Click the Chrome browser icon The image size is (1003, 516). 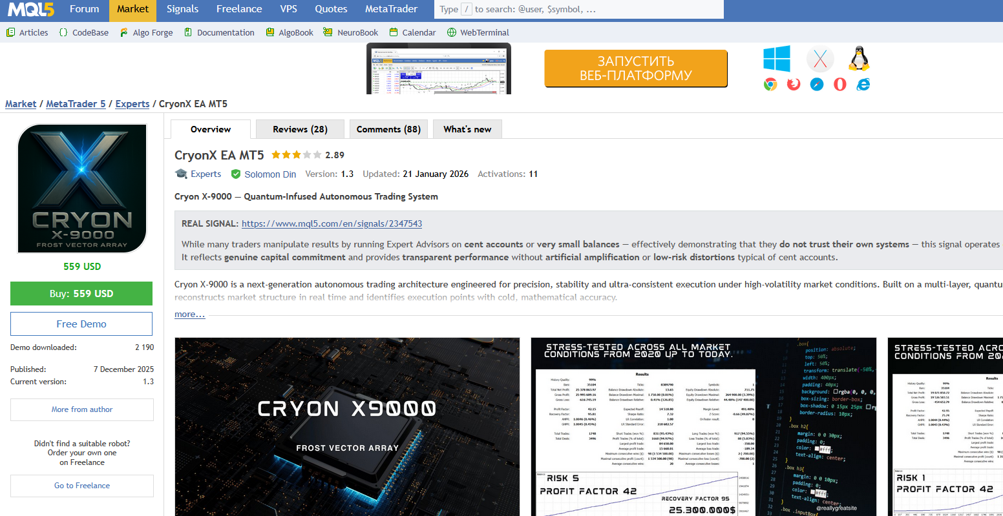[x=770, y=84]
